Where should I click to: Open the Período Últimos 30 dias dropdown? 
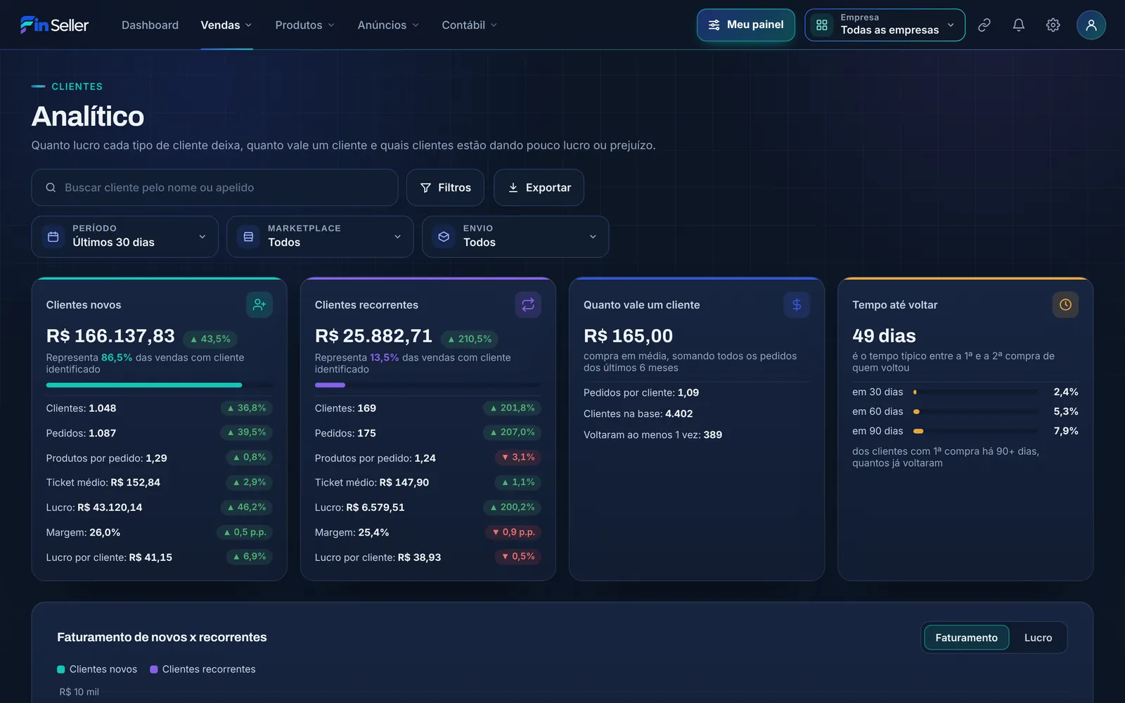pyautogui.click(x=124, y=236)
